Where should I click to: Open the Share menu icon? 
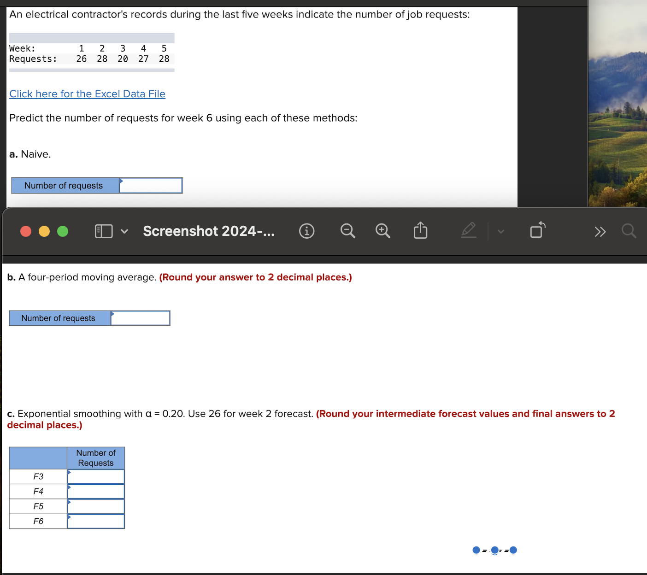point(420,230)
